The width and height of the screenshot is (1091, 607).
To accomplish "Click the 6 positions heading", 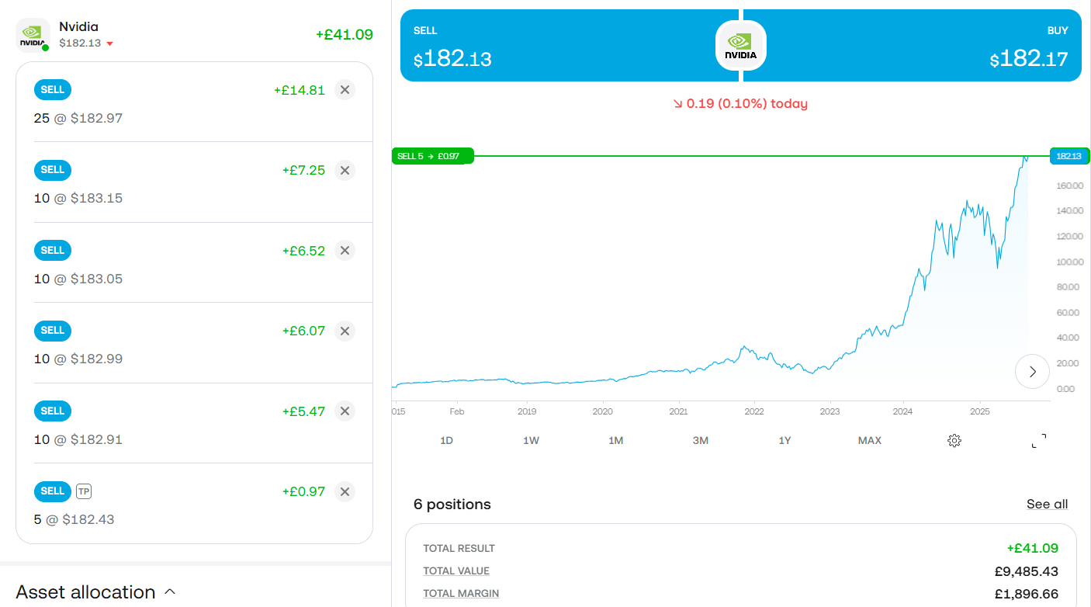I will pyautogui.click(x=452, y=505).
